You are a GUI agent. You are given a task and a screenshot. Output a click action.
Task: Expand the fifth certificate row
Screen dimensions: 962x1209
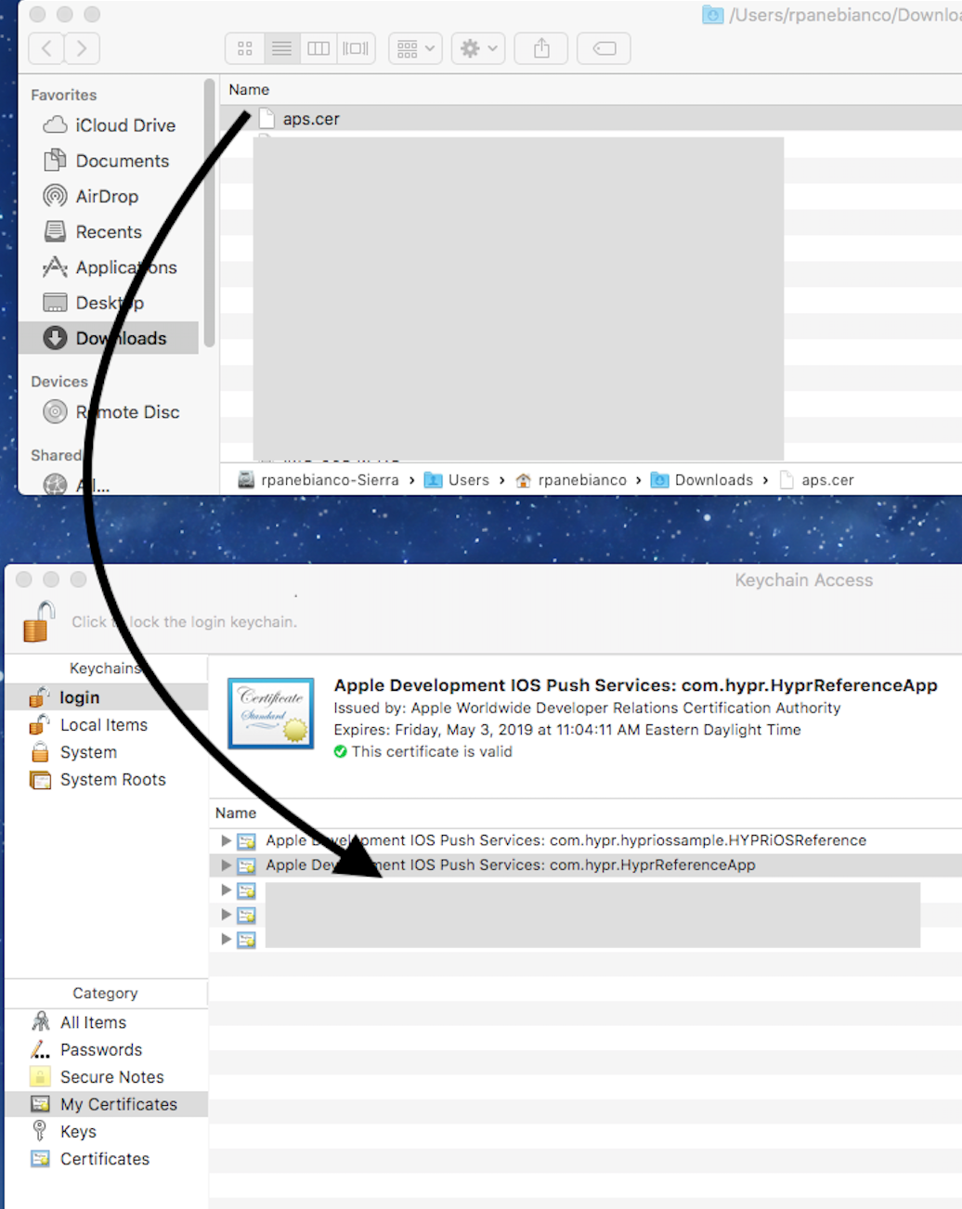click(226, 939)
